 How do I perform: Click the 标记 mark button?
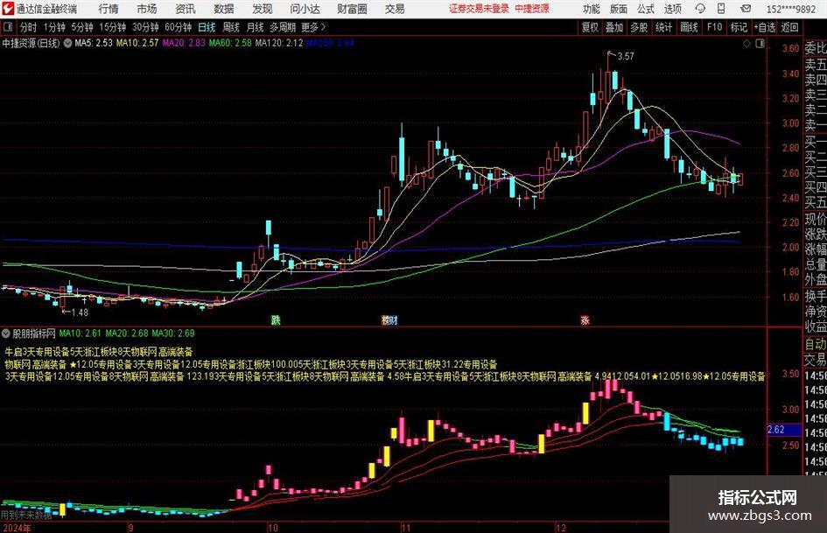tap(739, 27)
